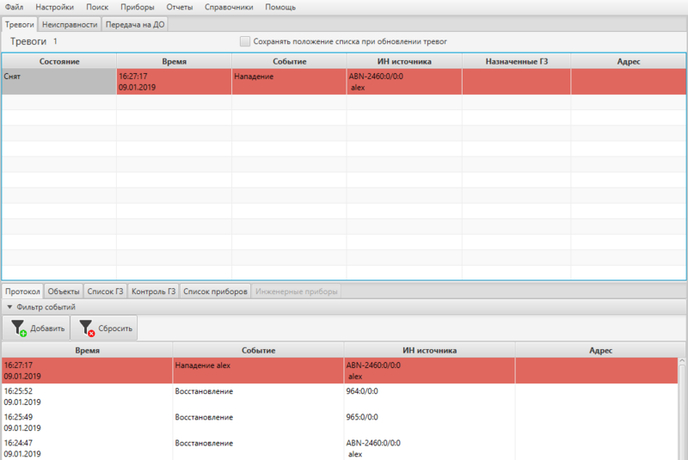Click the add filter funnel icon
688x460 pixels.
tap(19, 328)
